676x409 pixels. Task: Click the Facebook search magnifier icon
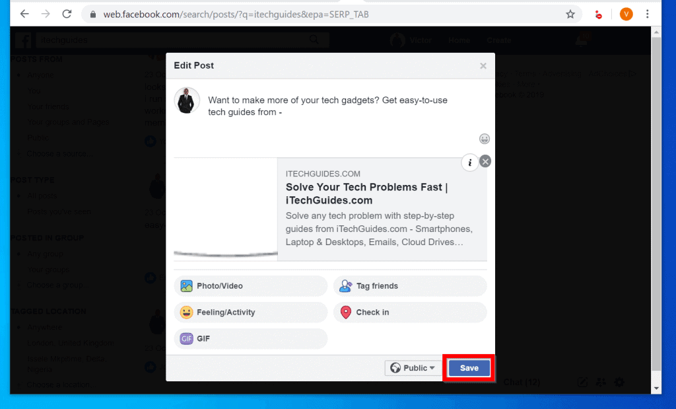point(314,40)
